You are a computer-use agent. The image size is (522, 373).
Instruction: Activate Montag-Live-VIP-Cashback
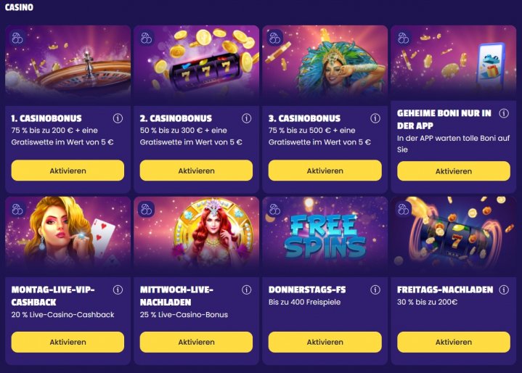point(68,342)
